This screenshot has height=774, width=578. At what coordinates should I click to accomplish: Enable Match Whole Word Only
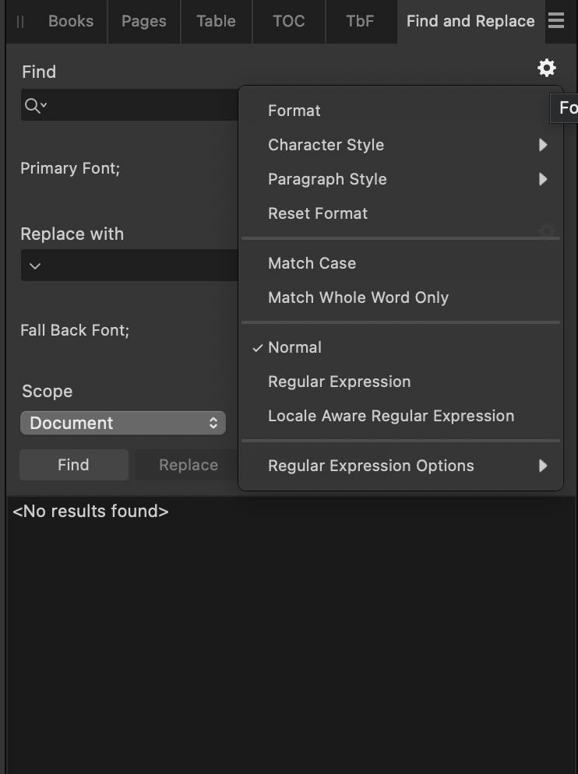[358, 297]
